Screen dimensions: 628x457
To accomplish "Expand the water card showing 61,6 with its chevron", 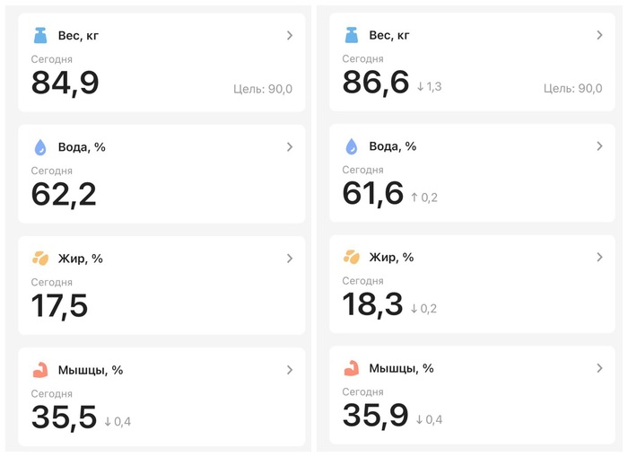I will click(x=600, y=146).
